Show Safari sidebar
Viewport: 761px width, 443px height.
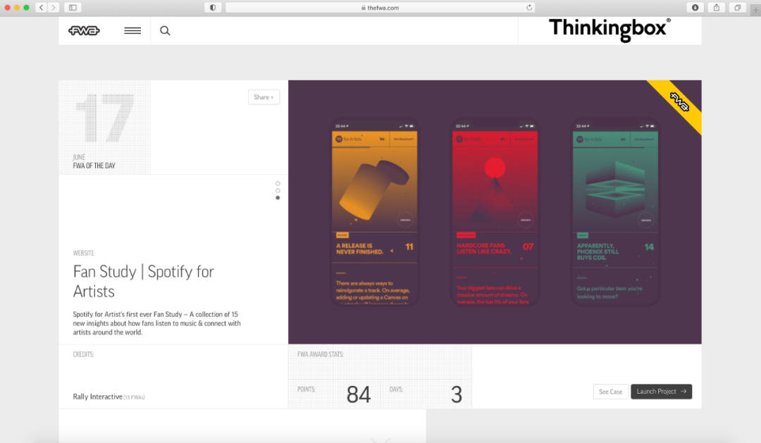coord(72,8)
